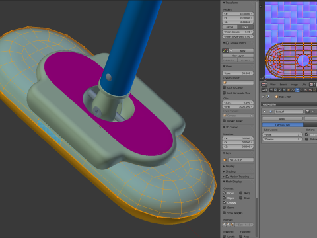The height and width of the screenshot is (238, 317).
Task: Expand the Display panel
Action: tap(224, 166)
